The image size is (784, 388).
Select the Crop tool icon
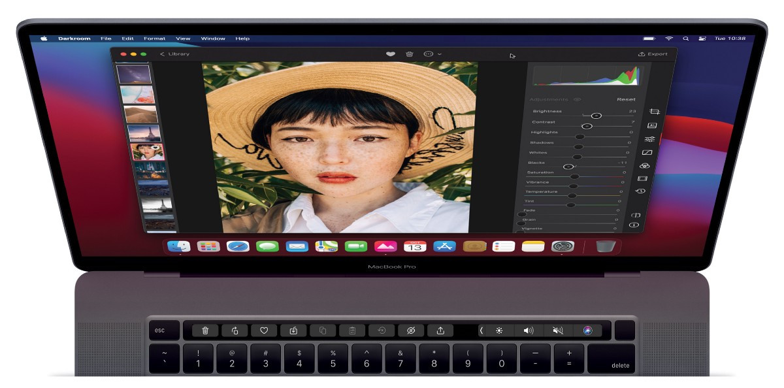654,112
